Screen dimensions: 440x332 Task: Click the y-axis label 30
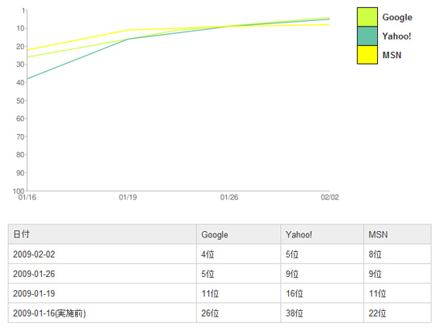click(x=20, y=65)
